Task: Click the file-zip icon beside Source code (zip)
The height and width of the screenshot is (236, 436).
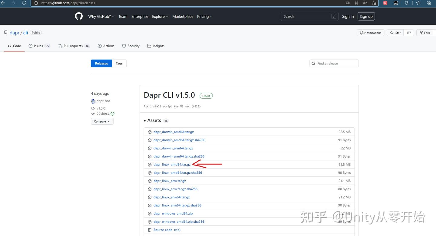Action: pos(150,230)
